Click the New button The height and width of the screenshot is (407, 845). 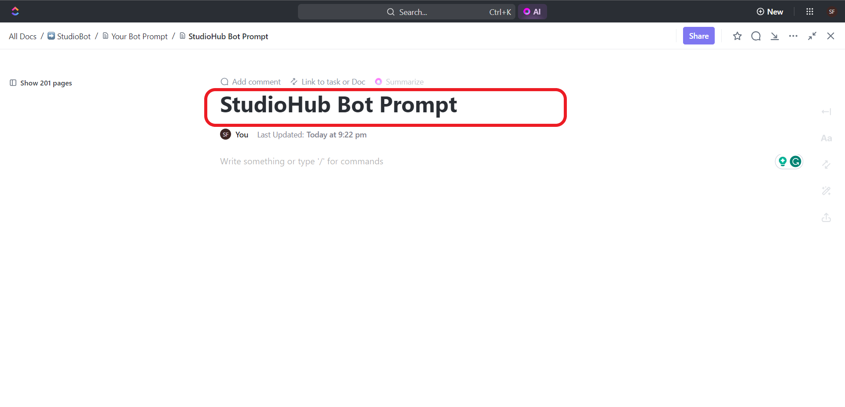point(770,12)
